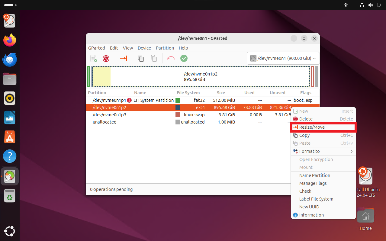Click the red warning icon beside nvme0n1p1
This screenshot has width=386, height=241.
pos(129,100)
